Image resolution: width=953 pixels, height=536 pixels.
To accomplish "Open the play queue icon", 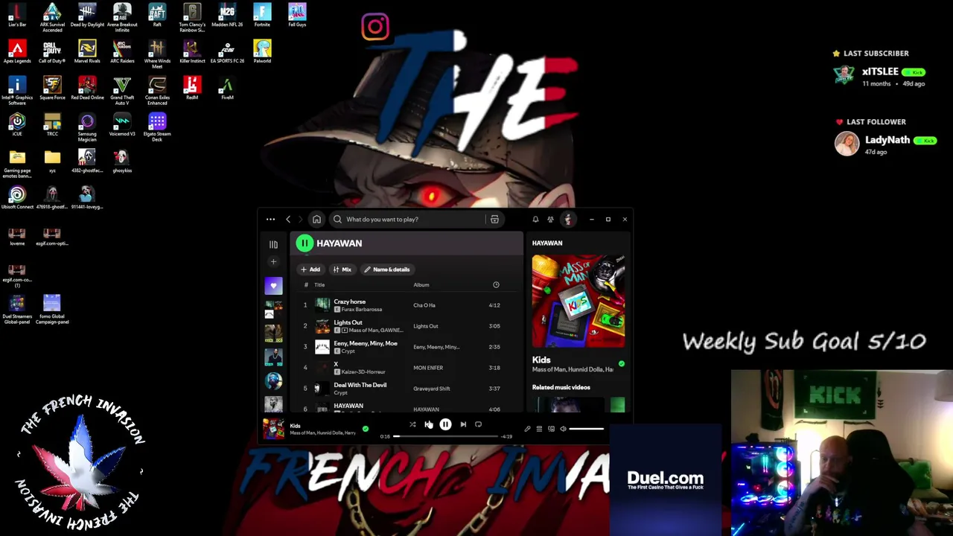I will pos(539,429).
